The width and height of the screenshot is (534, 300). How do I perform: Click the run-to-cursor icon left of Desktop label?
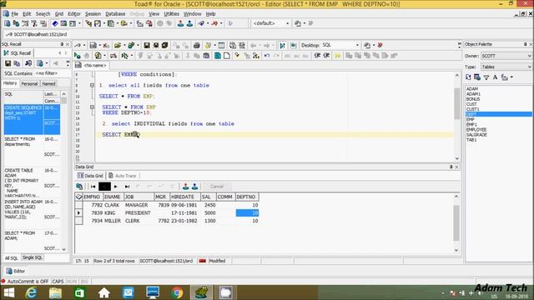282,45
